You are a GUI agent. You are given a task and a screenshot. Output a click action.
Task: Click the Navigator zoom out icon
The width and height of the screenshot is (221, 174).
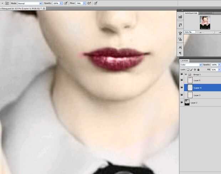pos(200,32)
